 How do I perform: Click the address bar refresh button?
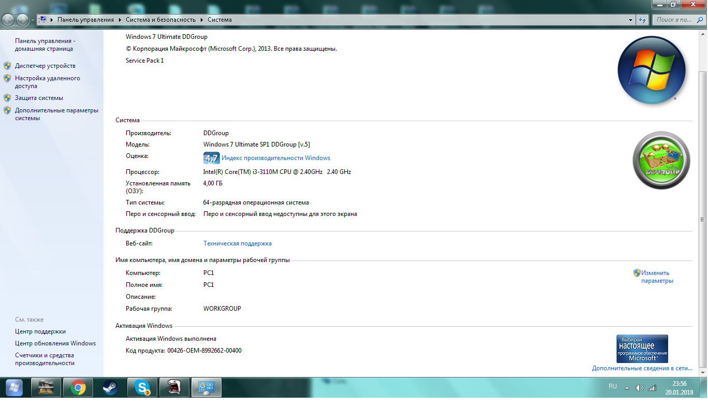pyautogui.click(x=642, y=20)
